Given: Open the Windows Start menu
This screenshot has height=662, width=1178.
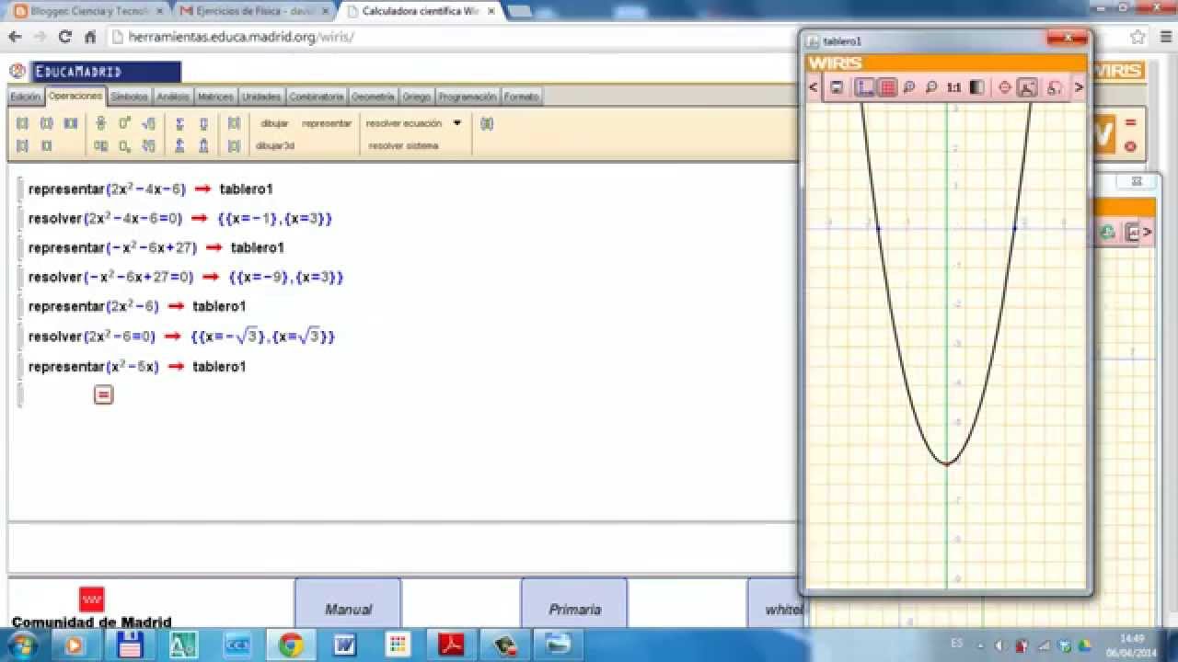Looking at the screenshot, I should pos(20,645).
